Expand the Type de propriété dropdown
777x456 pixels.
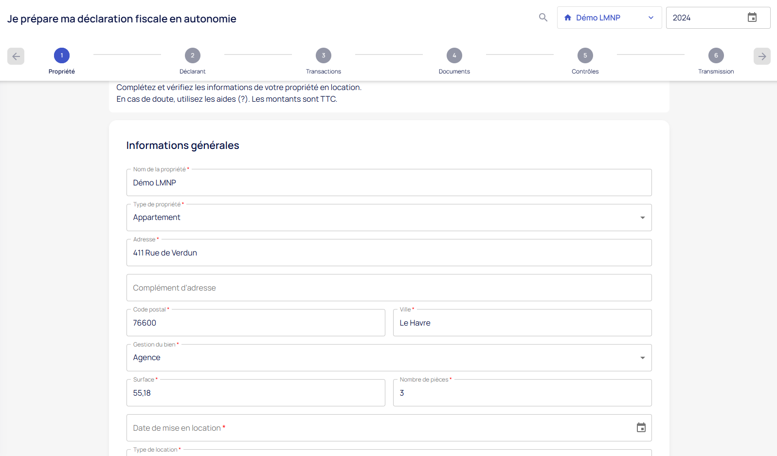point(642,218)
